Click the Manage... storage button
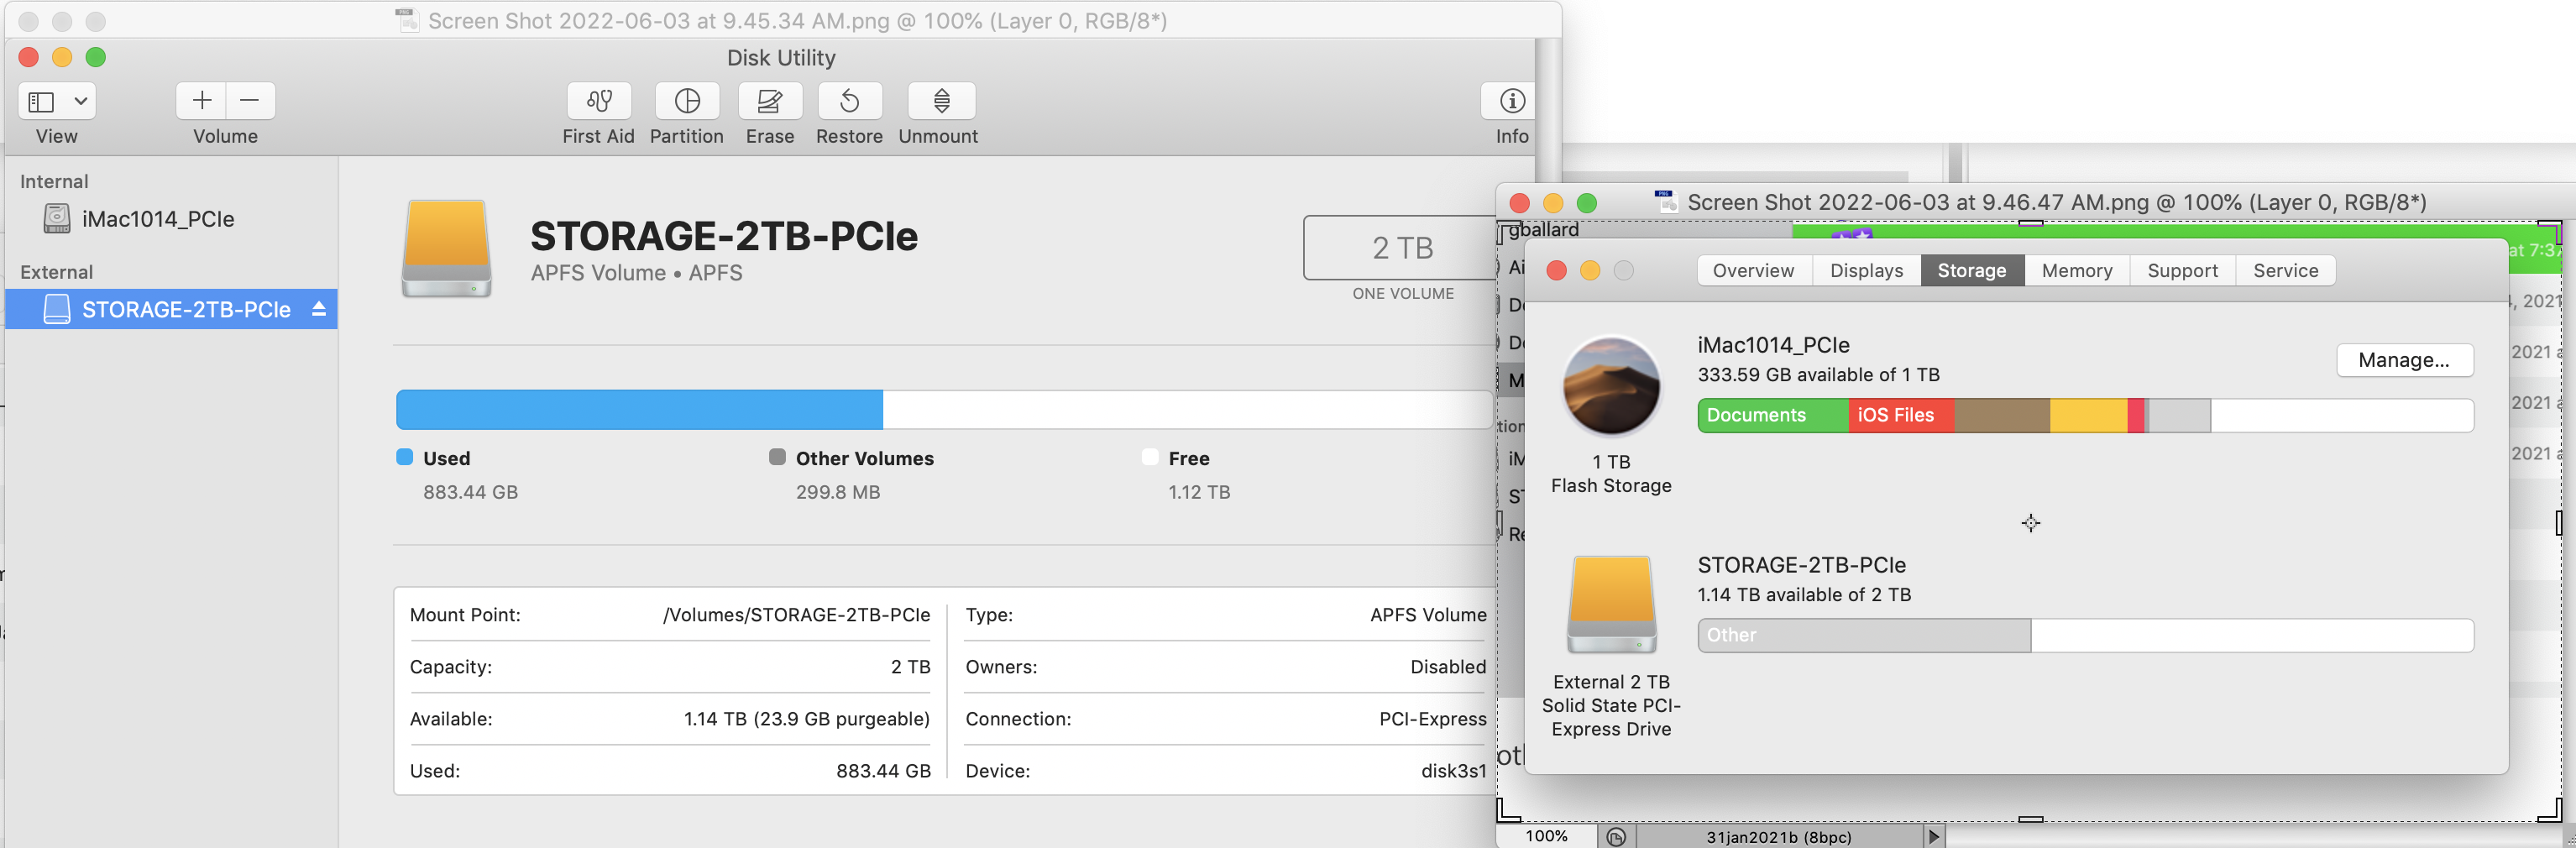The height and width of the screenshot is (848, 2576). tap(2404, 360)
